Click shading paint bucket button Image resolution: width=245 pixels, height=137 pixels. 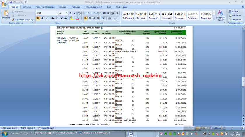[109, 18]
